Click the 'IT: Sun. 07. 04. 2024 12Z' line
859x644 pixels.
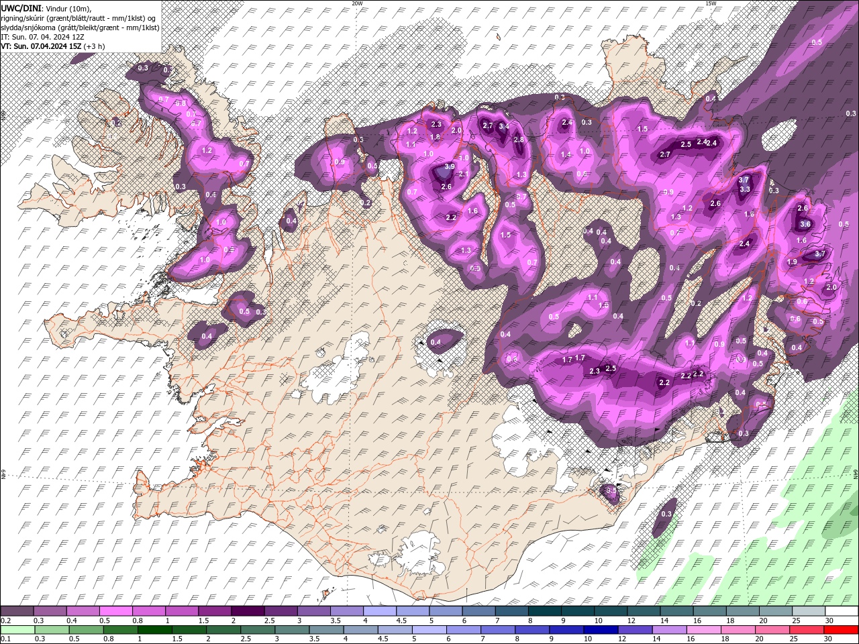[x=41, y=37]
